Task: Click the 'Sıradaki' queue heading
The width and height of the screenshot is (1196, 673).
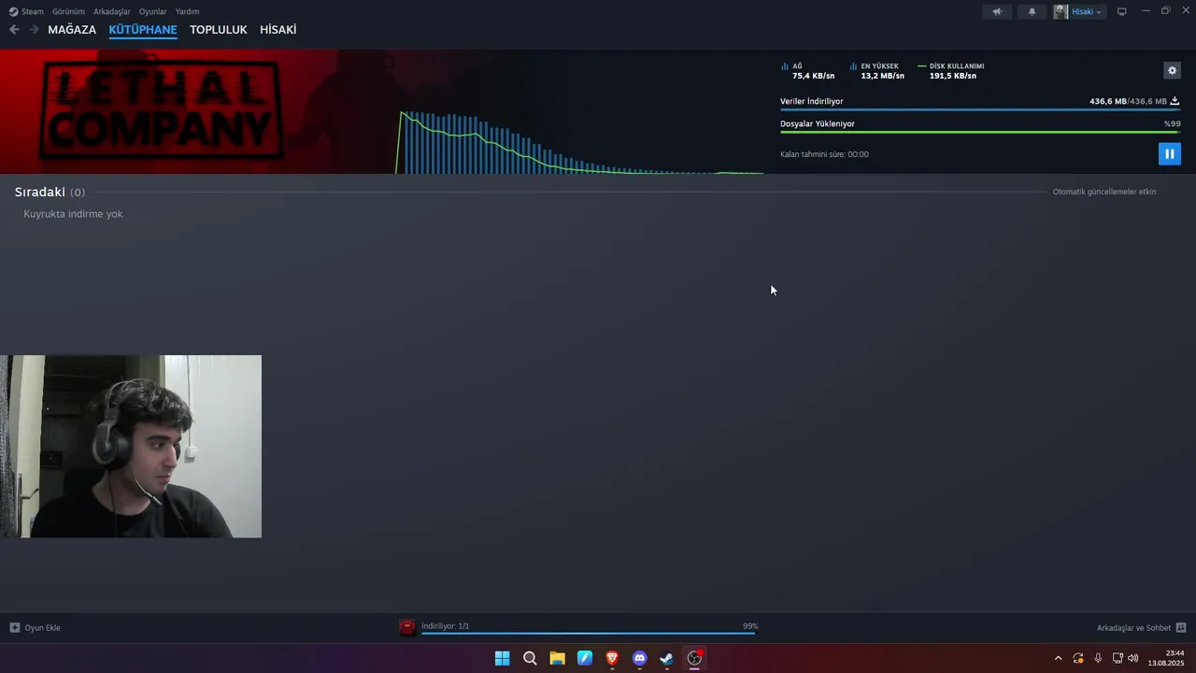Action: click(x=40, y=192)
